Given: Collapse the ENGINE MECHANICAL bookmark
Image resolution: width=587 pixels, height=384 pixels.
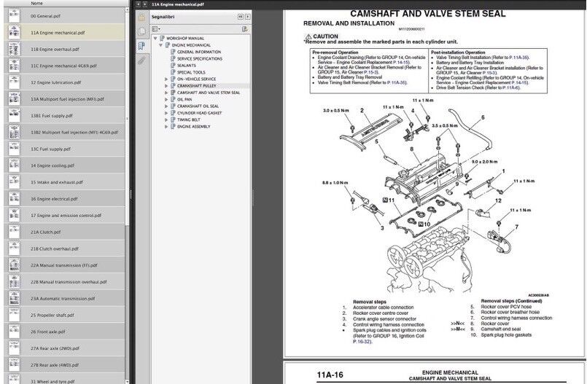Looking at the screenshot, I should pyautogui.click(x=160, y=45).
